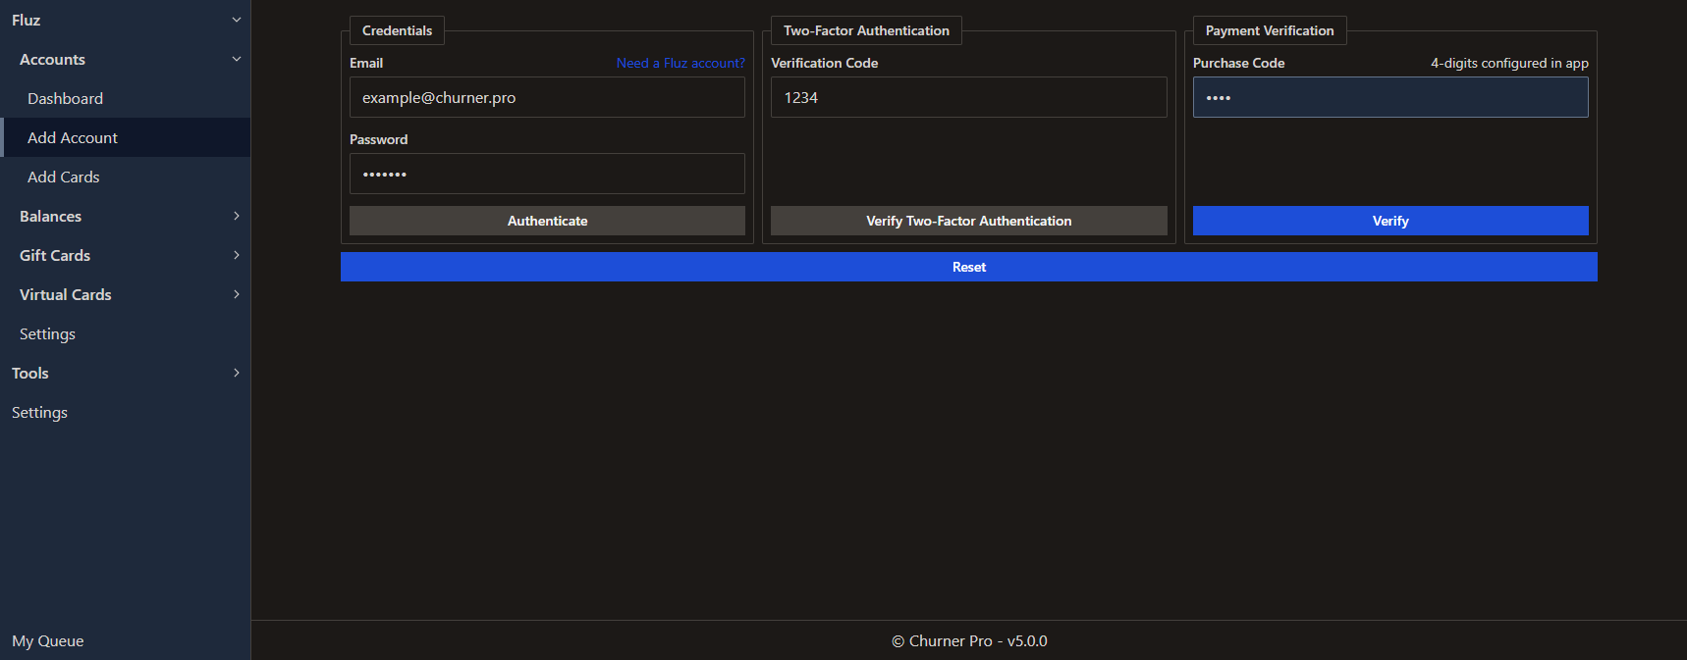Open the bottom-level Settings item
Viewport: 1687px width, 660px height.
click(x=39, y=413)
